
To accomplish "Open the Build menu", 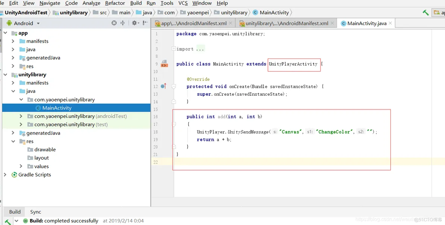I will pos(136,3).
